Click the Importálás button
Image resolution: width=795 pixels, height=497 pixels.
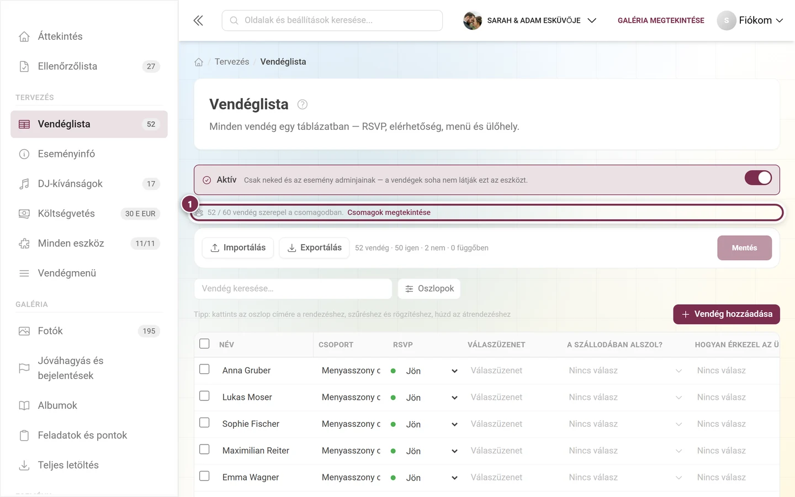[238, 248]
